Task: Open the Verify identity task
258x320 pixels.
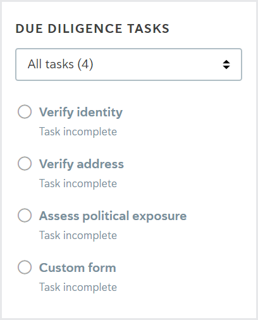Action: 81,112
